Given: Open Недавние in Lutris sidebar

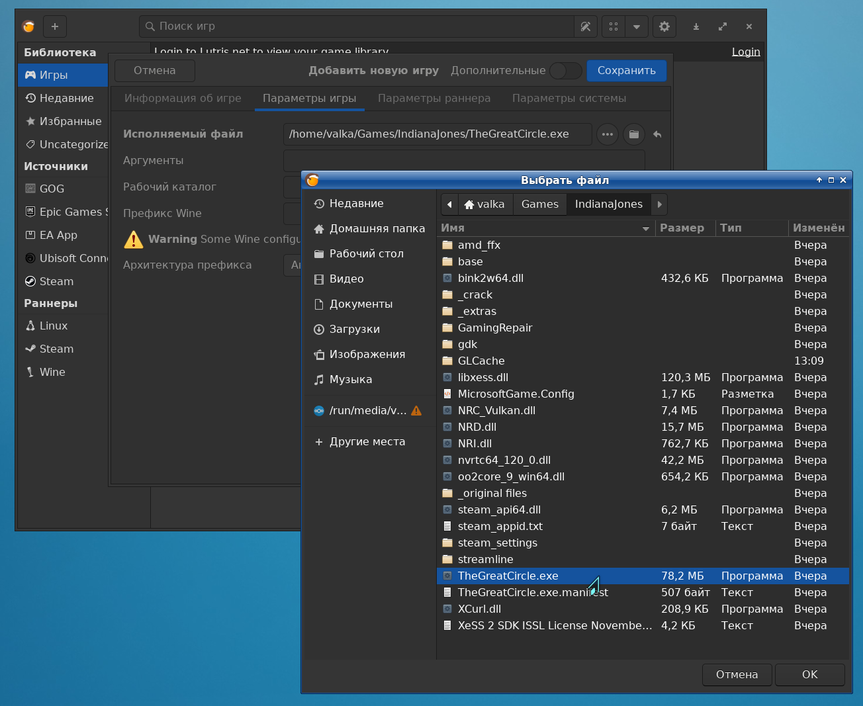Looking at the screenshot, I should 63,98.
